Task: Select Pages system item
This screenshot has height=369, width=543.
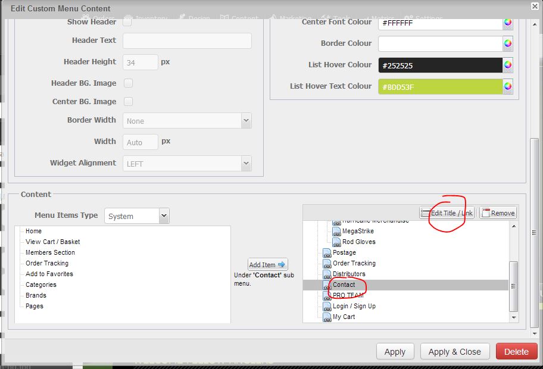Action: 35,306
